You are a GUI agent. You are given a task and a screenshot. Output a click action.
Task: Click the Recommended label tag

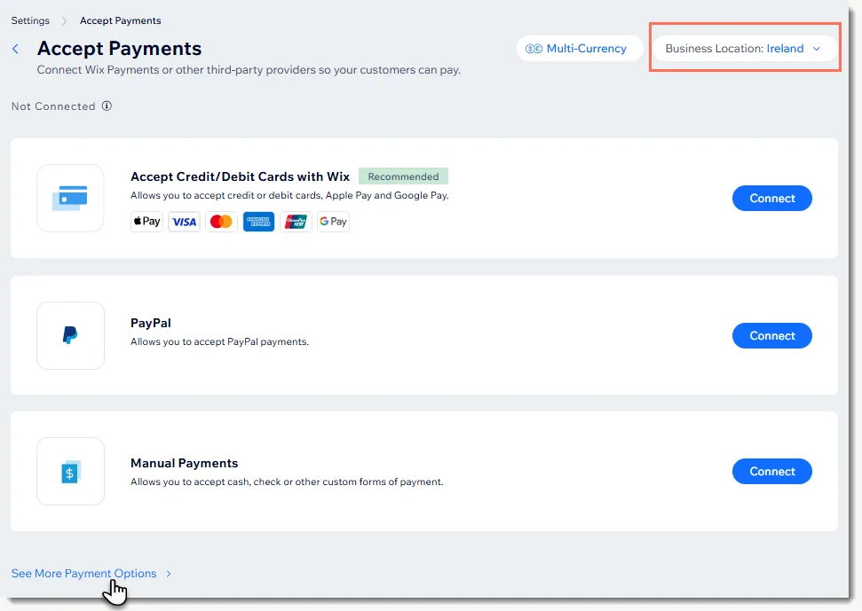click(x=403, y=176)
